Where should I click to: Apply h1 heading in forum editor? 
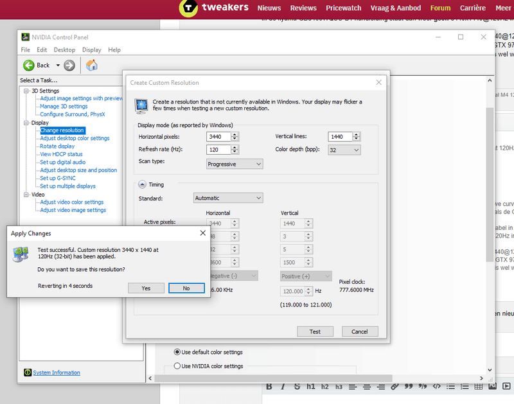click(x=311, y=387)
